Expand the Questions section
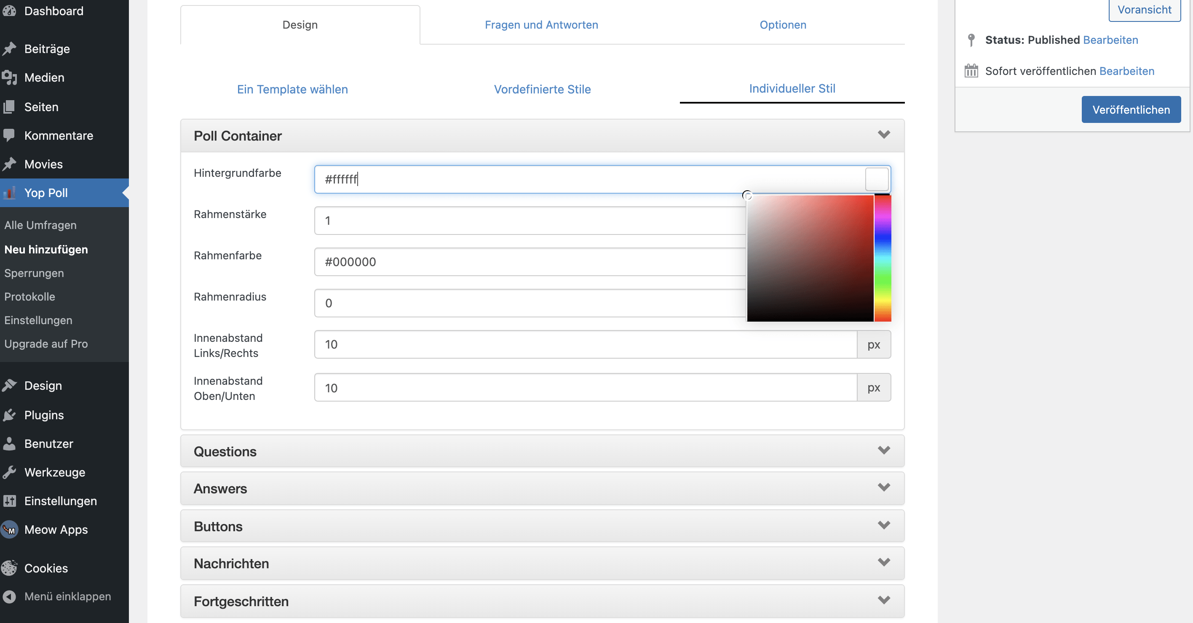 (x=884, y=450)
